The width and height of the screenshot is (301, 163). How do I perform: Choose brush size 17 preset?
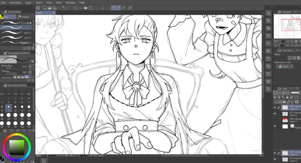29,108
